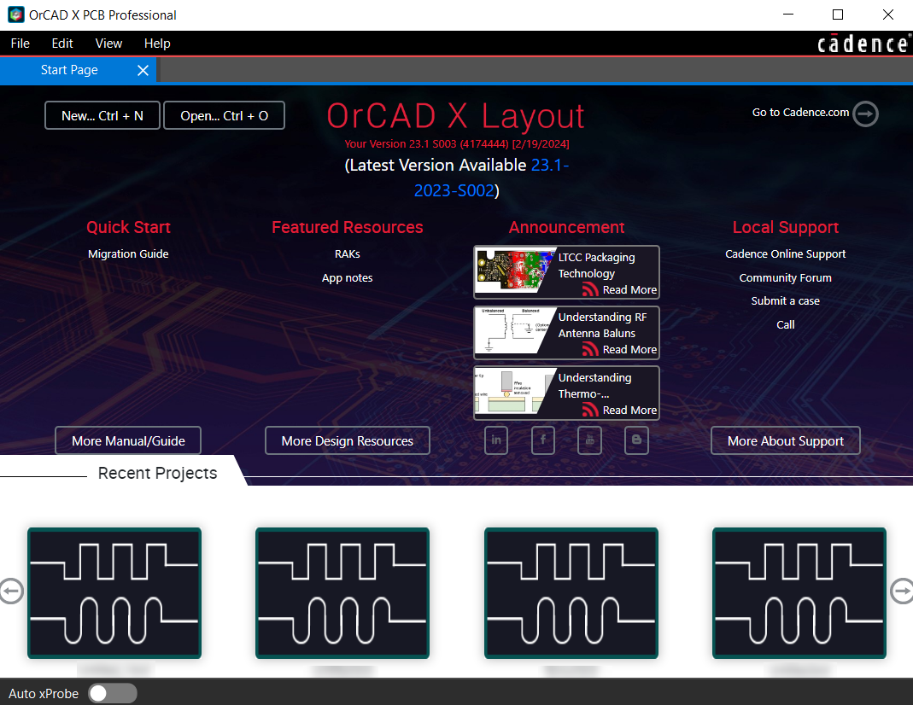The image size is (913, 705).
Task: Maximize the OrCAD X PCB Professional window
Action: tap(838, 15)
